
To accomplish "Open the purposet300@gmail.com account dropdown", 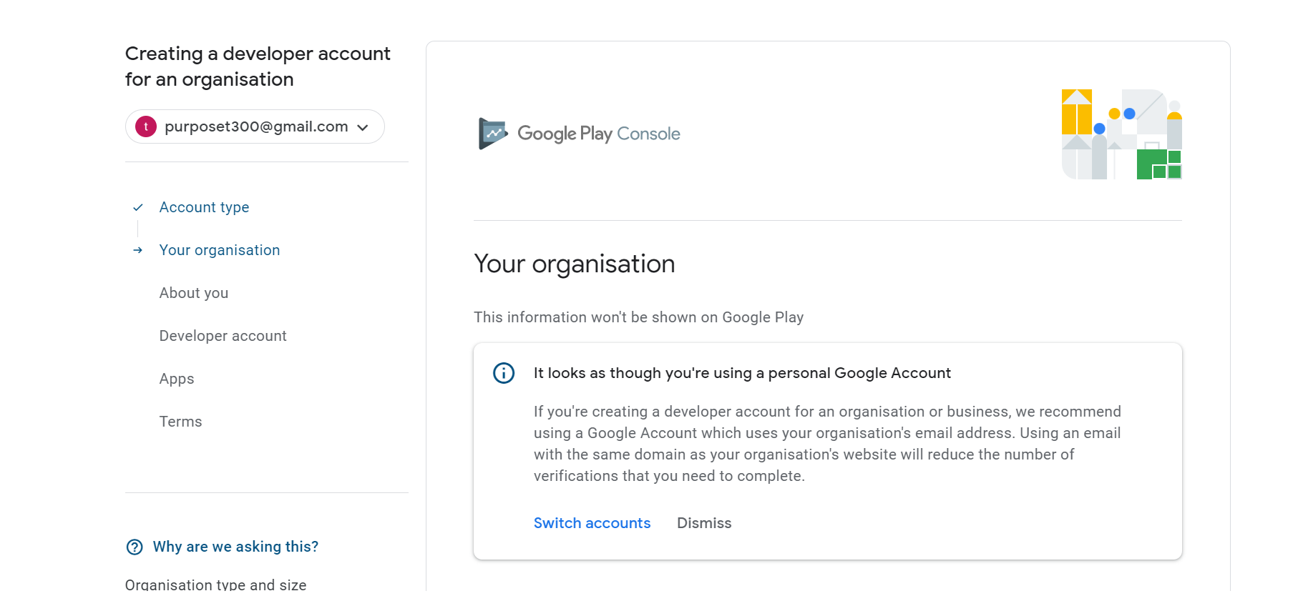I will coord(255,126).
